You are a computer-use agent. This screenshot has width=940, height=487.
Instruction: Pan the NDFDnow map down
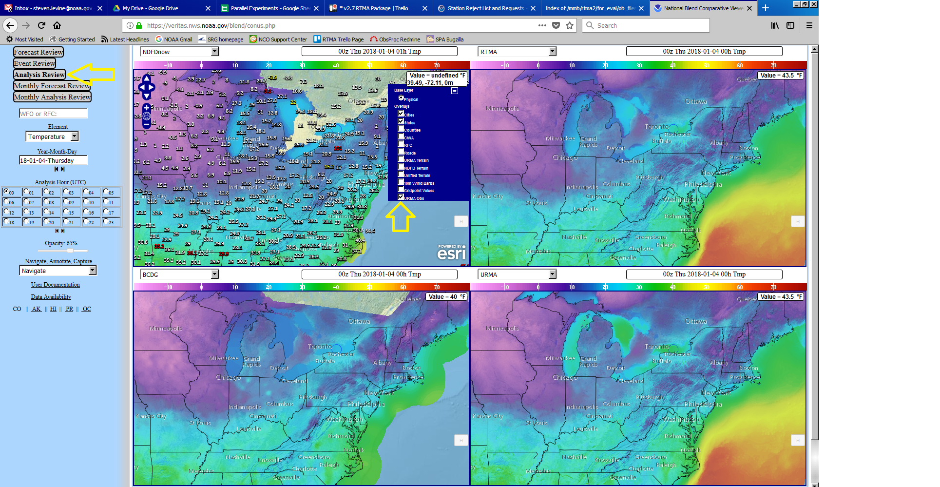point(147,97)
